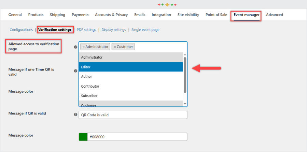Select Subscriber from the role dropdown

[x=131, y=96]
